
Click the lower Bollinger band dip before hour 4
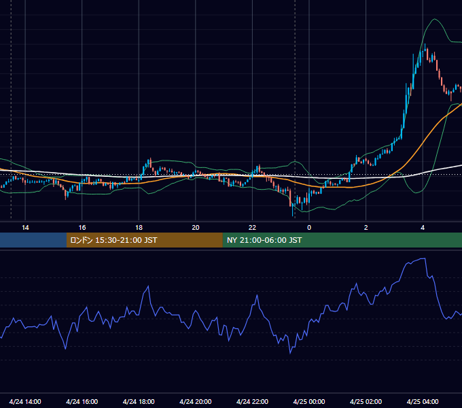[x=416, y=192]
